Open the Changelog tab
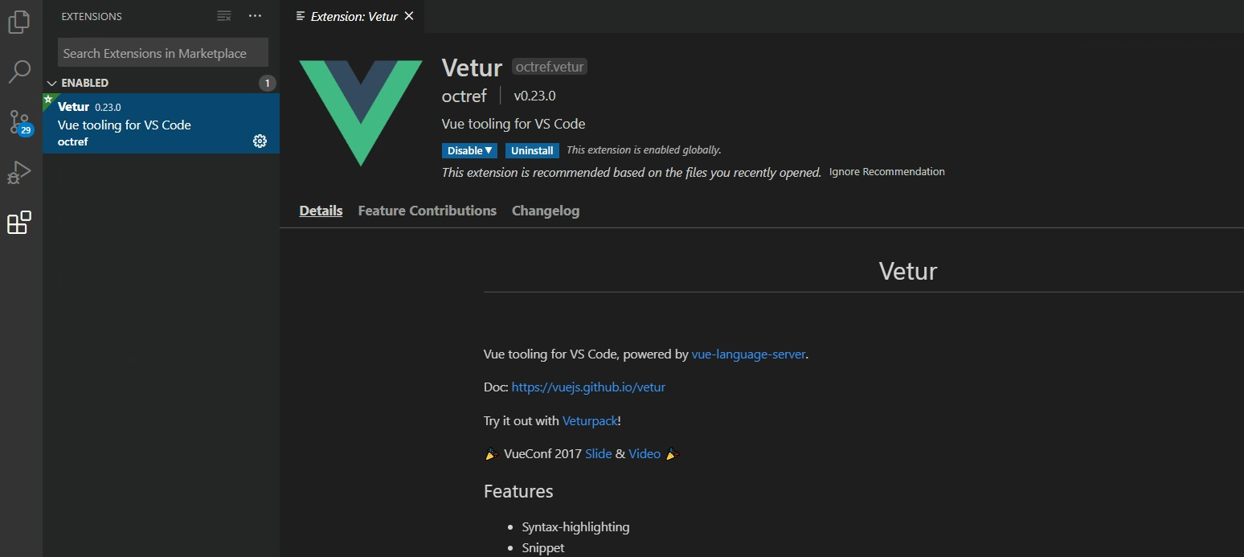This screenshot has width=1244, height=557. [546, 211]
